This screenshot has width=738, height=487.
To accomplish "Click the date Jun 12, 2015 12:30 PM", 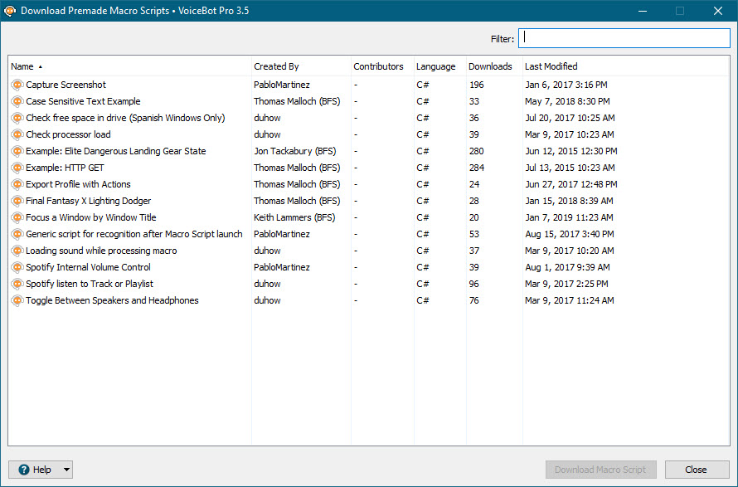I will (x=571, y=151).
